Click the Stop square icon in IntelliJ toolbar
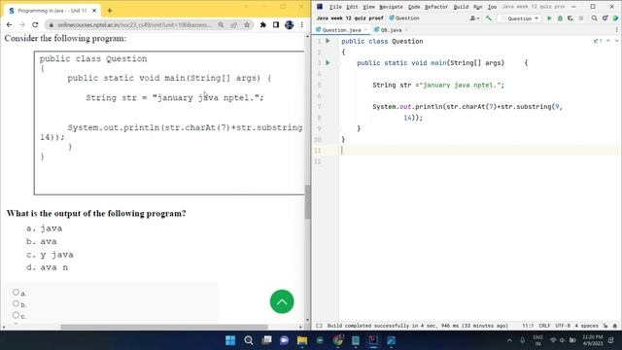The width and height of the screenshot is (622, 350). tap(581, 18)
